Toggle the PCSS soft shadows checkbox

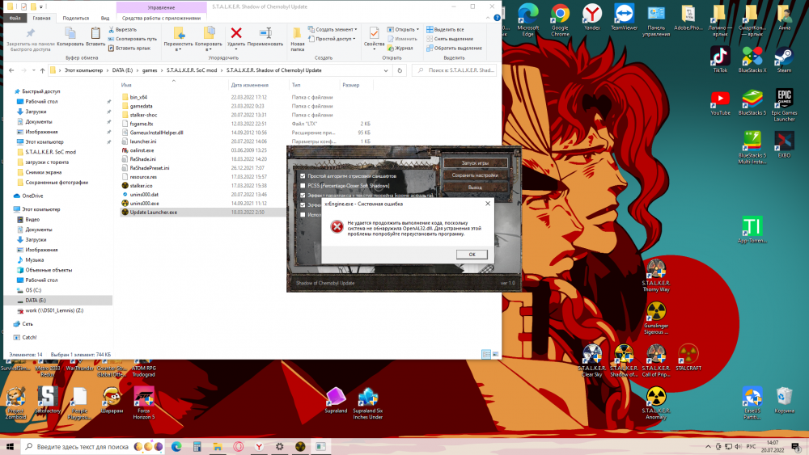(303, 185)
